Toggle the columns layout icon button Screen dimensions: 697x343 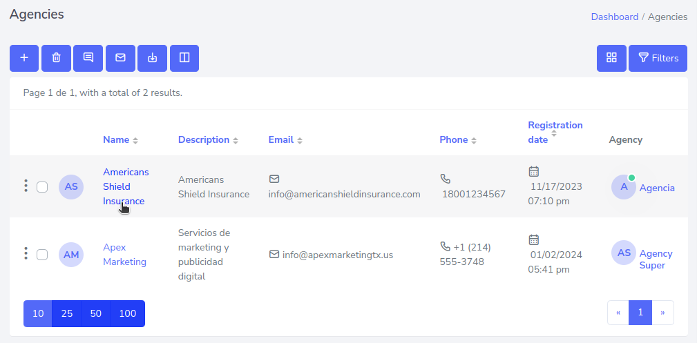click(x=184, y=58)
